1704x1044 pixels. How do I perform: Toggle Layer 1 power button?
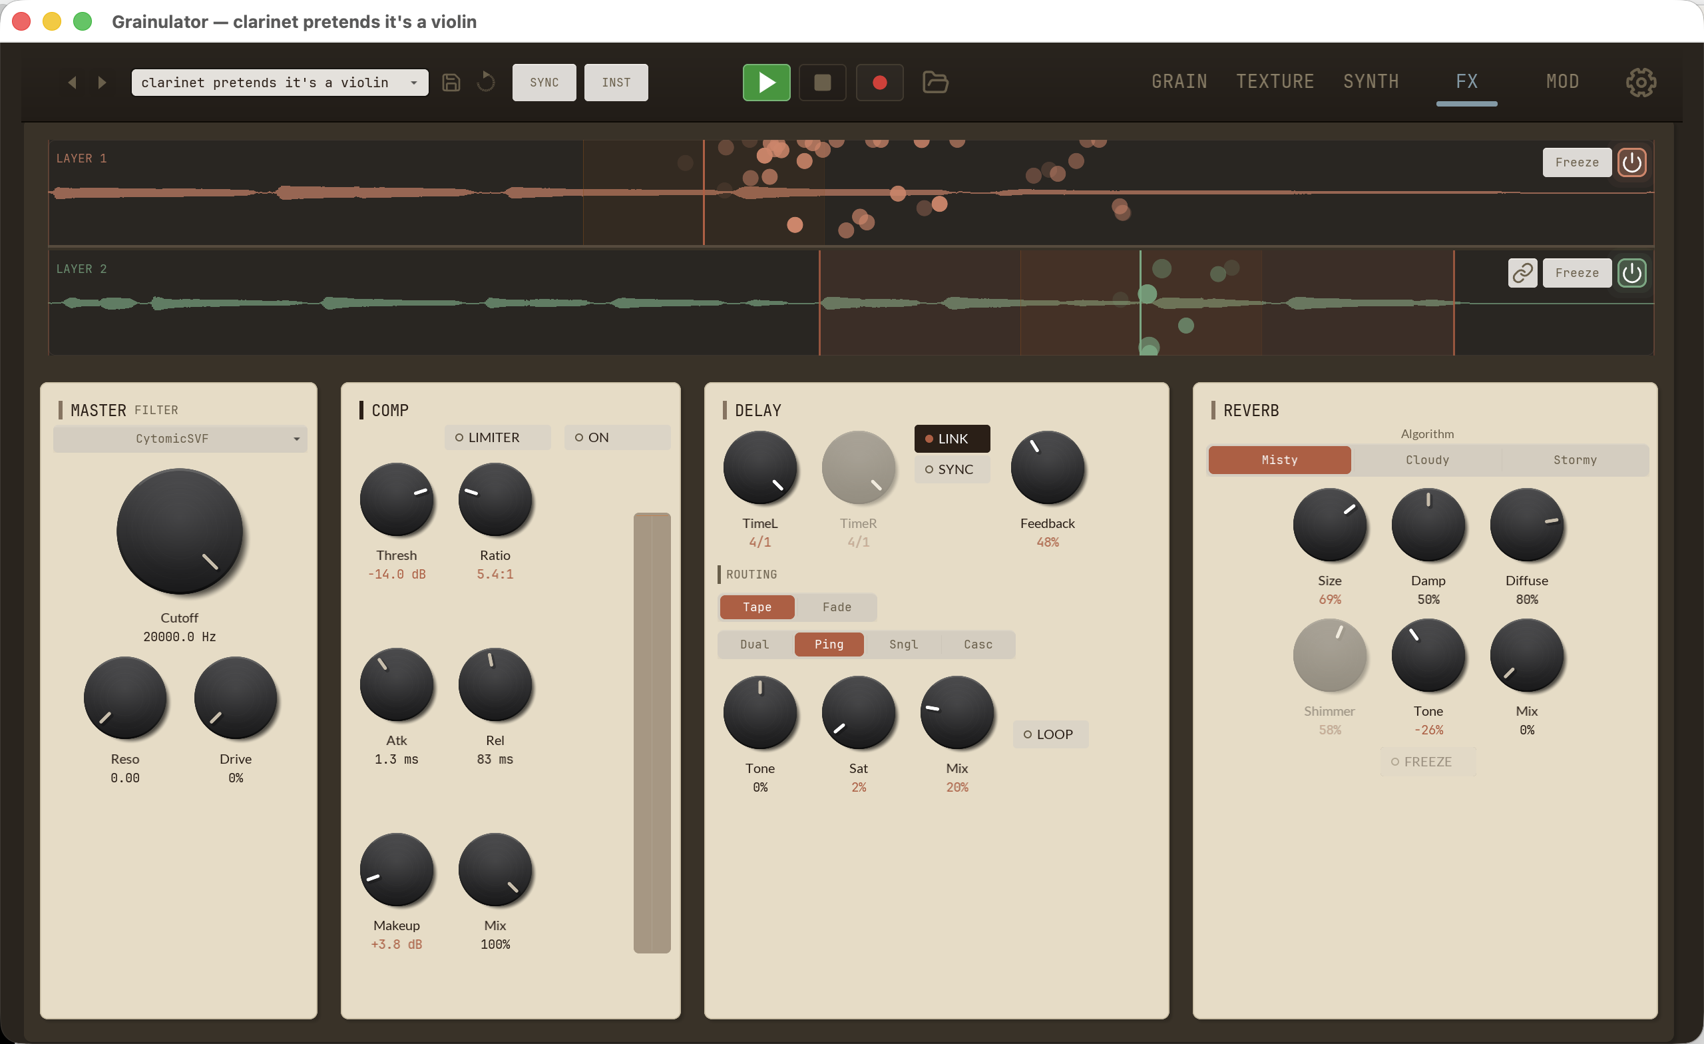(1631, 162)
